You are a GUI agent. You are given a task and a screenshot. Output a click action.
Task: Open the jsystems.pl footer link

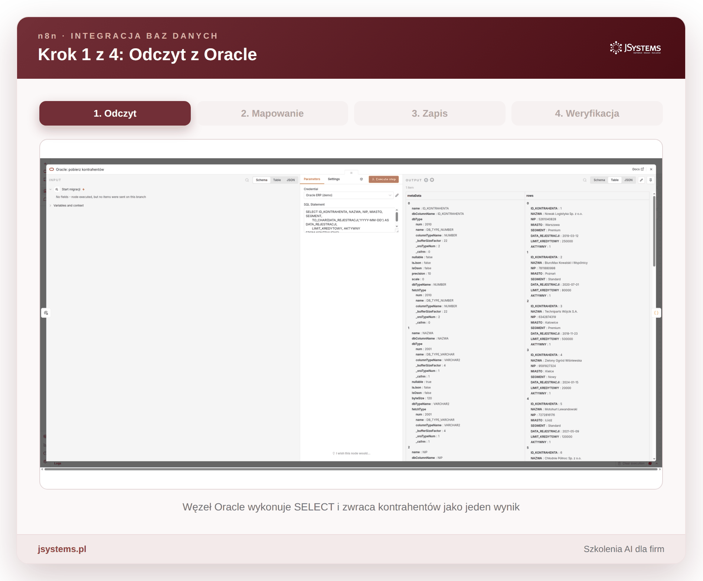click(62, 549)
